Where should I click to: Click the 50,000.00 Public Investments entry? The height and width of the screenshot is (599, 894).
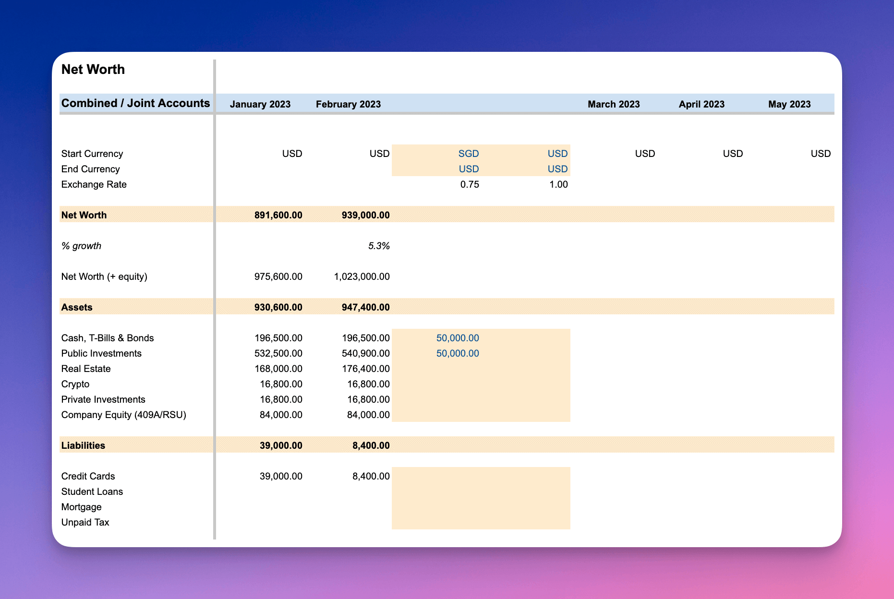pyautogui.click(x=457, y=353)
